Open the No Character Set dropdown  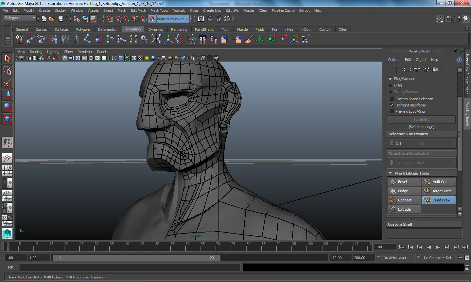[x=438, y=258]
